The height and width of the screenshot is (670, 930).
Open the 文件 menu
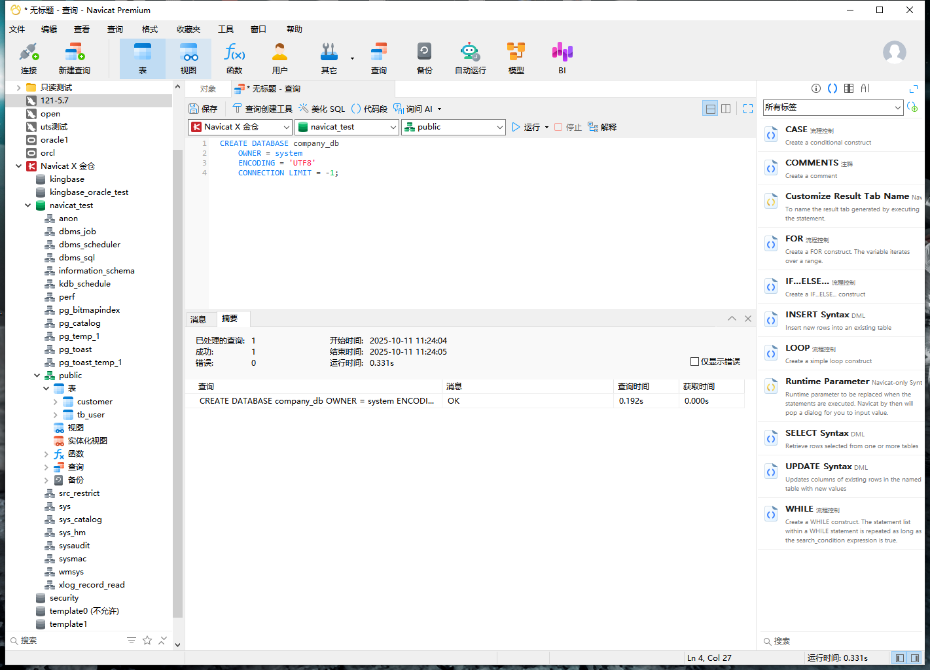pyautogui.click(x=17, y=29)
